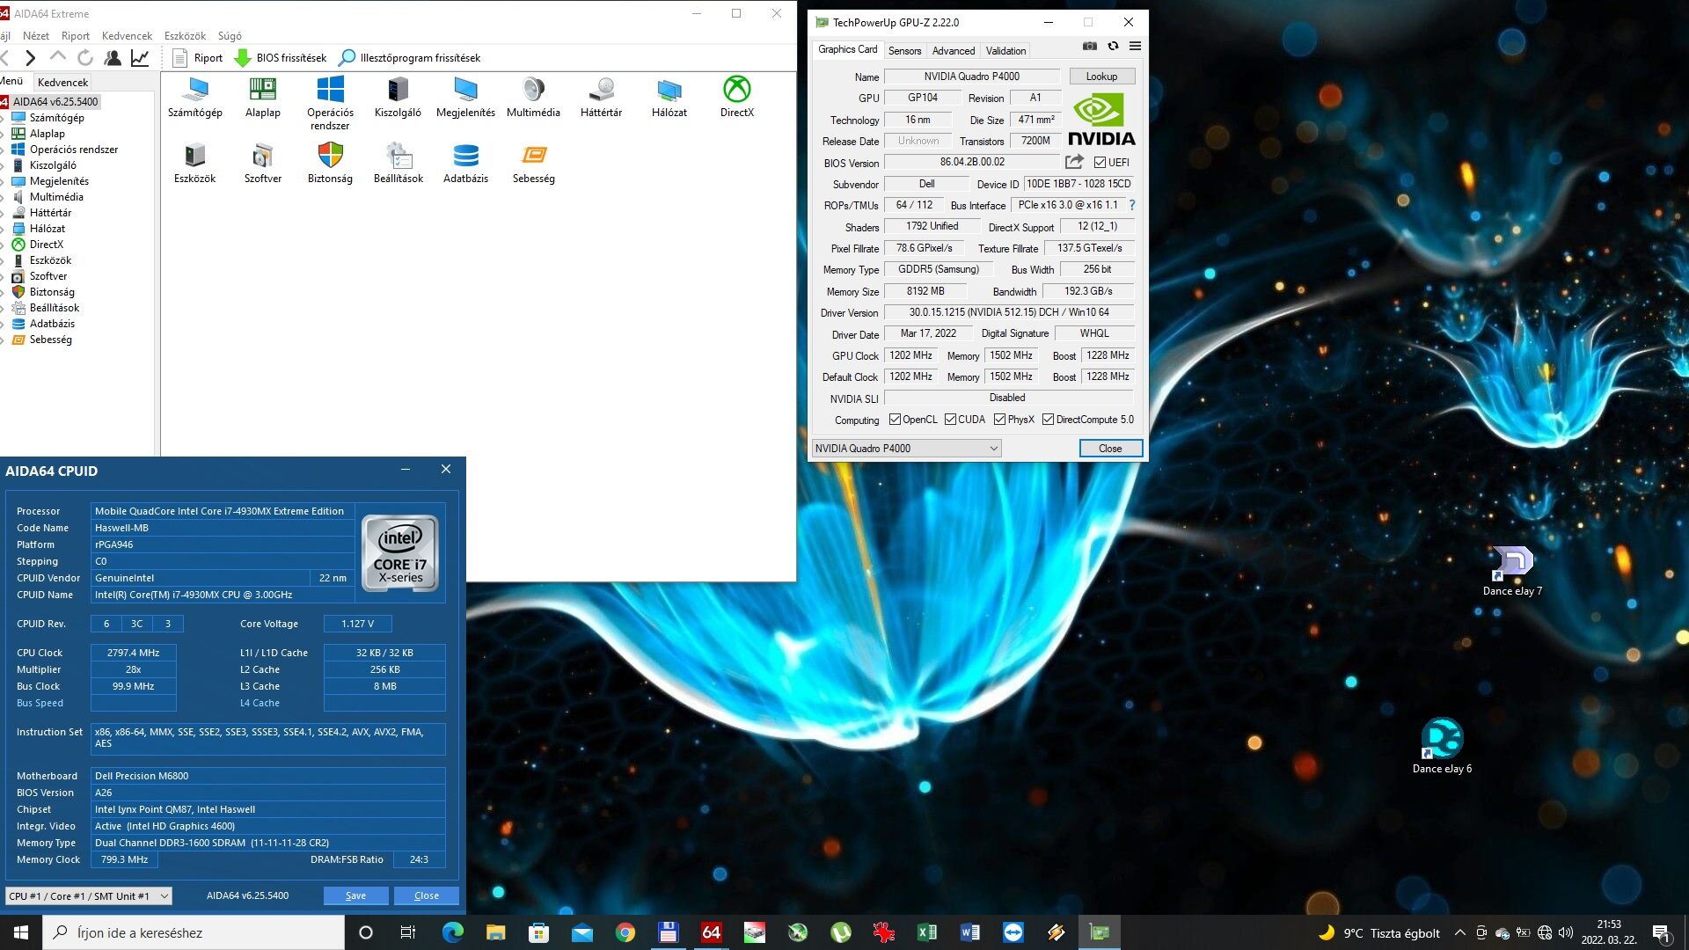Open the NVIDIA Quadro P4000 GPU dropdown
The width and height of the screenshot is (1689, 950).
pos(905,449)
